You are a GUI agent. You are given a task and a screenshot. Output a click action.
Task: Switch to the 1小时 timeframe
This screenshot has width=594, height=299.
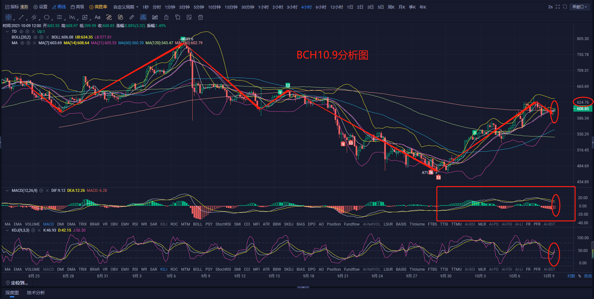(263, 7)
